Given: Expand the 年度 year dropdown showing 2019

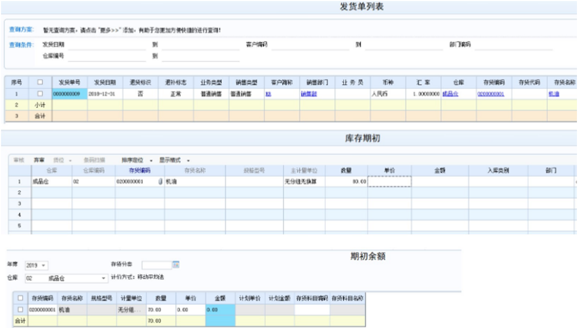Looking at the screenshot, I should tap(43, 266).
